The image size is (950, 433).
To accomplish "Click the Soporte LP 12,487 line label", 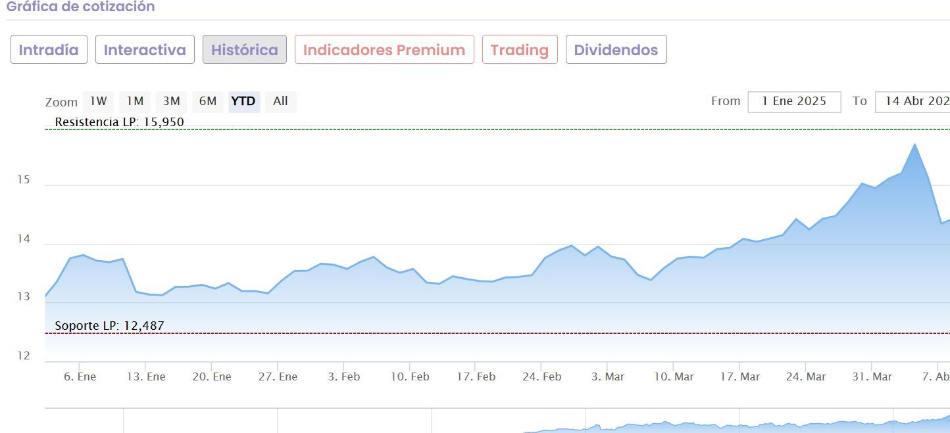I will point(109,325).
